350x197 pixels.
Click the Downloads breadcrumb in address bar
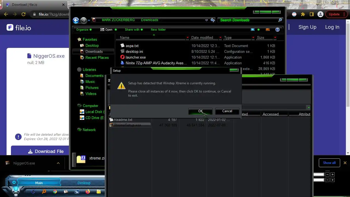pos(150,20)
